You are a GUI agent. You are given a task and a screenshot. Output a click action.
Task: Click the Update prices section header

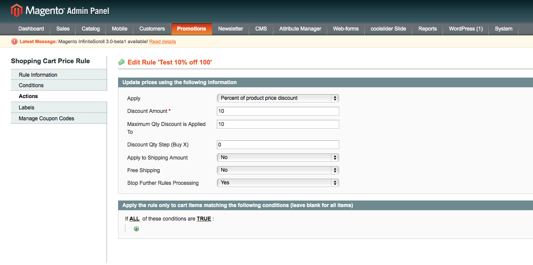[x=325, y=82]
